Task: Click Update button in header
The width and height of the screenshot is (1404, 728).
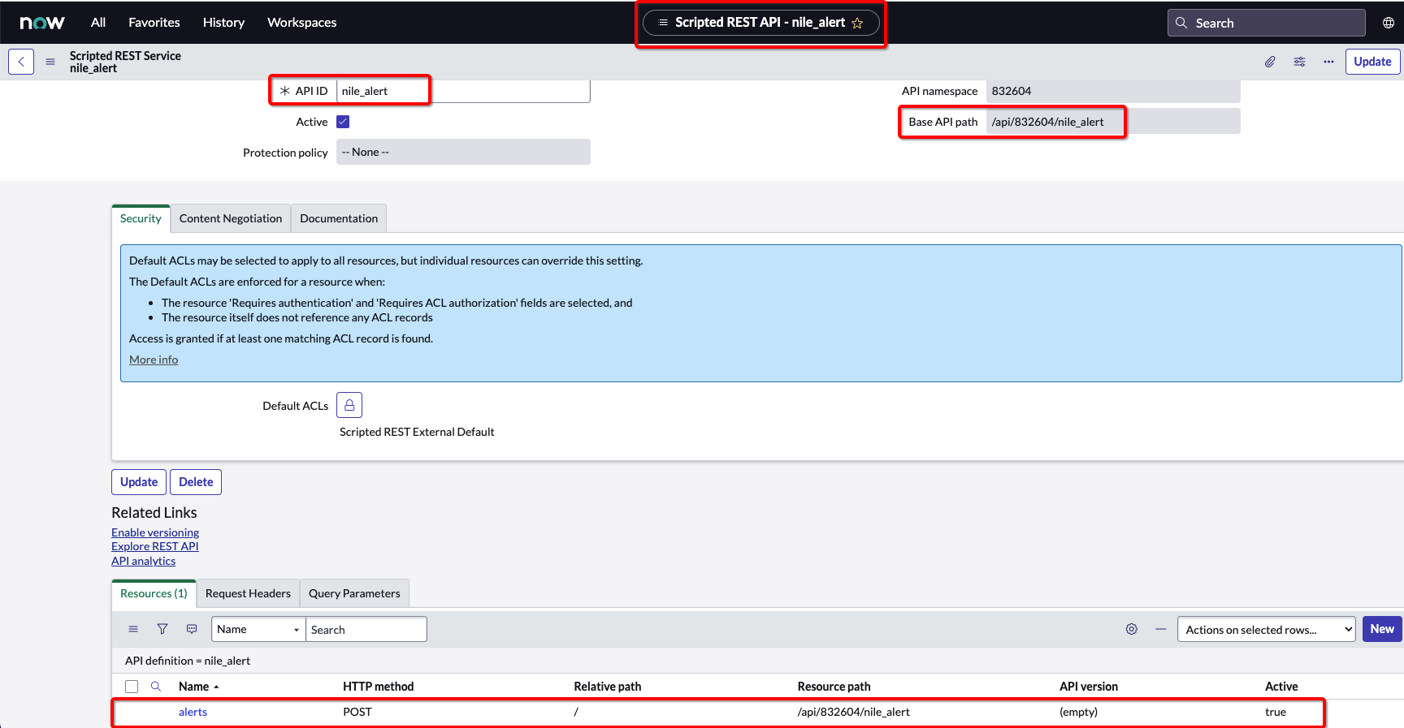Action: point(1372,62)
